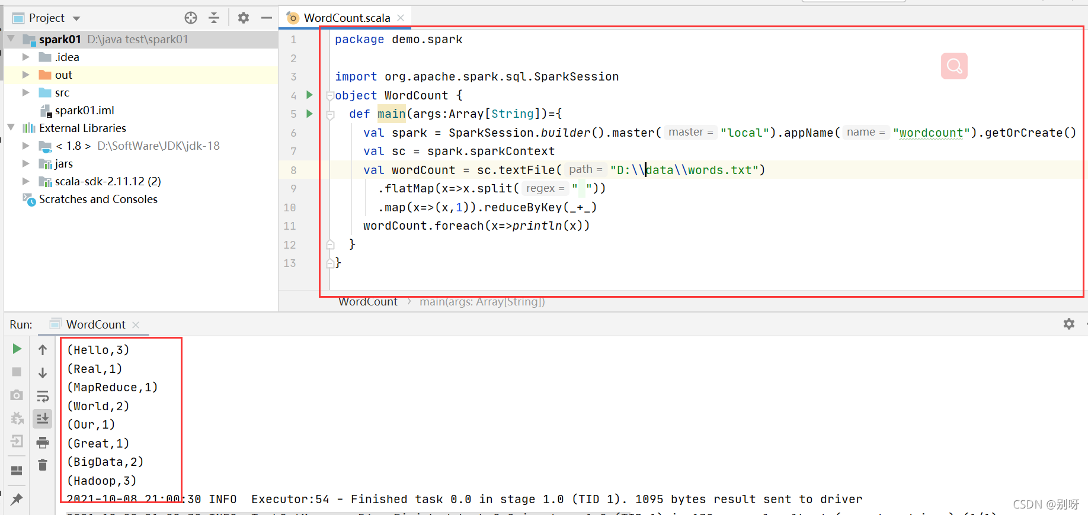The height and width of the screenshot is (515, 1088).
Task: Click fold end marker at line 12
Action: [x=330, y=244]
